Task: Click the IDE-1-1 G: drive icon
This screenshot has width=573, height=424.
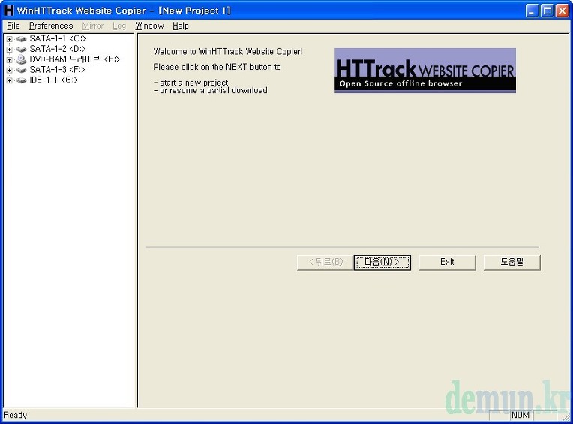Action: pyautogui.click(x=21, y=80)
